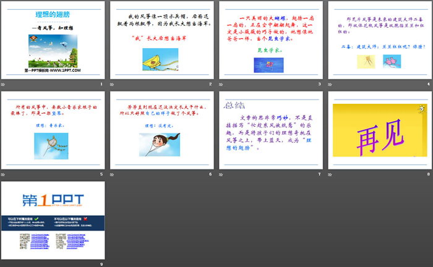
Task: Select slide 4 with two kite images
Action: (x=379, y=40)
